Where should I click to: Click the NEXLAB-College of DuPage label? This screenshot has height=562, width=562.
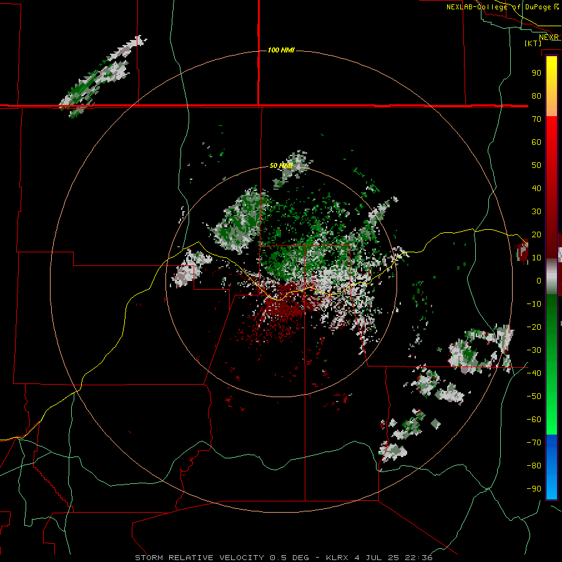click(x=503, y=7)
